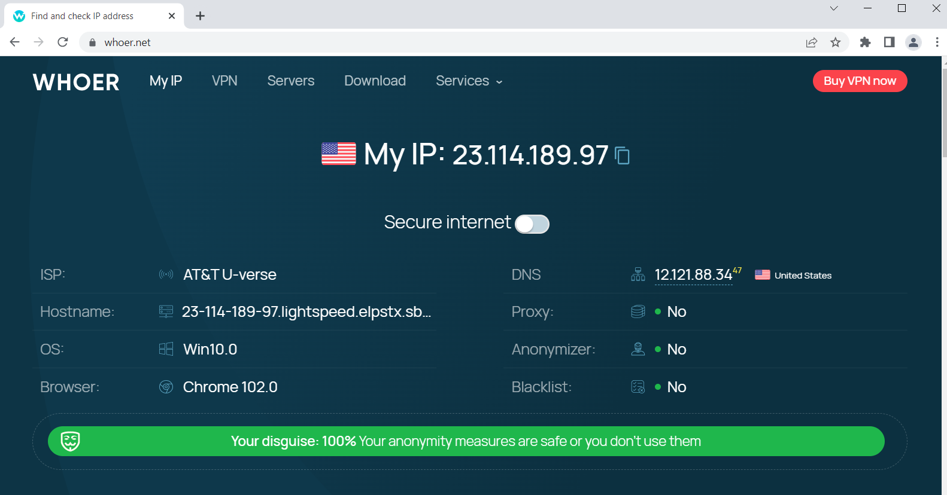Select the Find and check IP address tab
This screenshot has width=947, height=495.
(x=94, y=16)
